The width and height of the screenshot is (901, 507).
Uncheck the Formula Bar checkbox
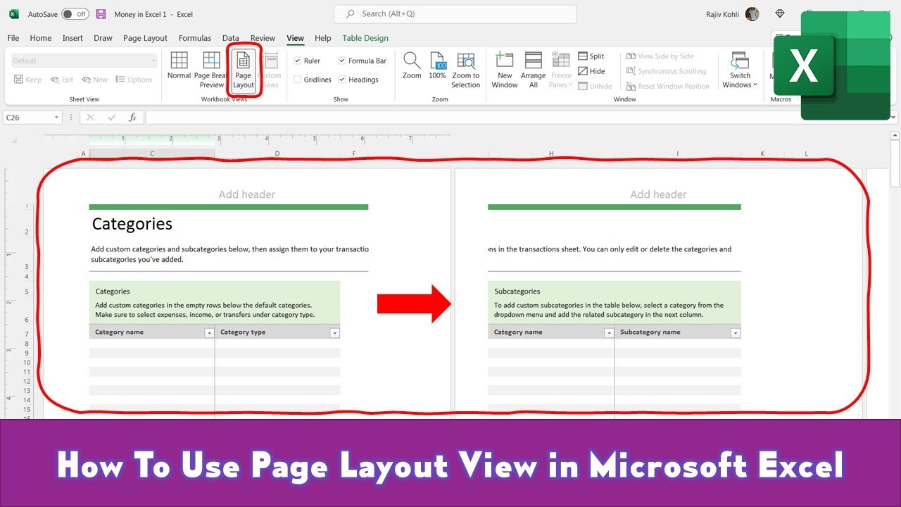342,61
